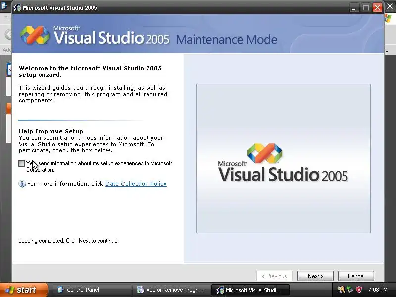Image resolution: width=396 pixels, height=297 pixels.
Task: Close the background window behind setup
Action: click(391, 6)
